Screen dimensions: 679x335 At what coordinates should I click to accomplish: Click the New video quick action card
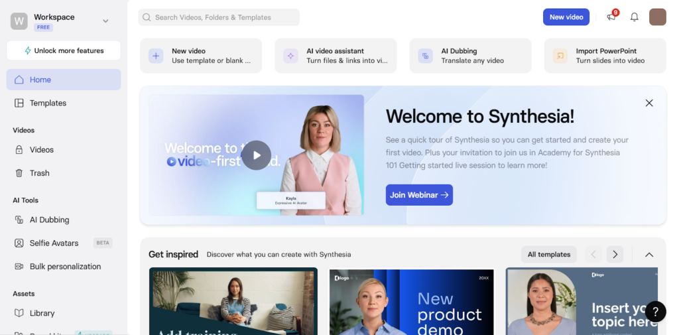pyautogui.click(x=201, y=56)
